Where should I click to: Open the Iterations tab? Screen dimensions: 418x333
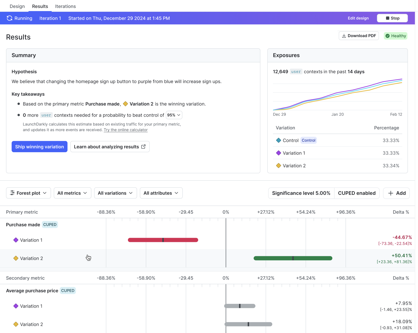click(65, 6)
